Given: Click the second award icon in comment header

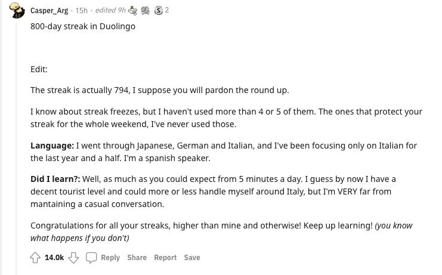Looking at the screenshot, I should point(145,10).
